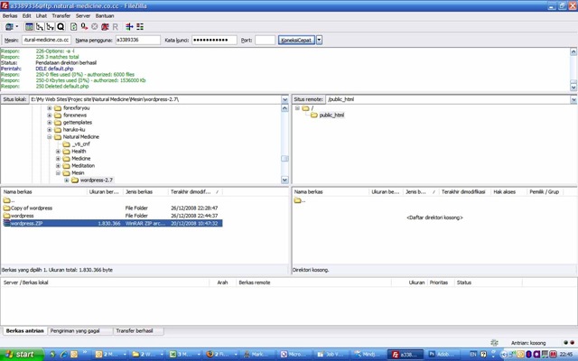Click the Mesin host input field
The image size is (578, 361).
(x=46, y=40)
